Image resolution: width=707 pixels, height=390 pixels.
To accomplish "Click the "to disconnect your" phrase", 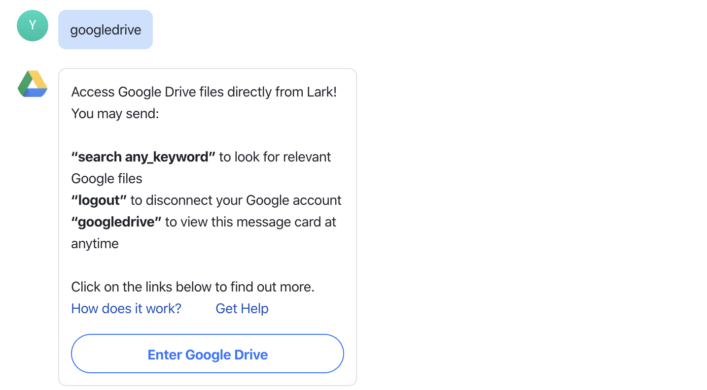I will click(x=186, y=200).
